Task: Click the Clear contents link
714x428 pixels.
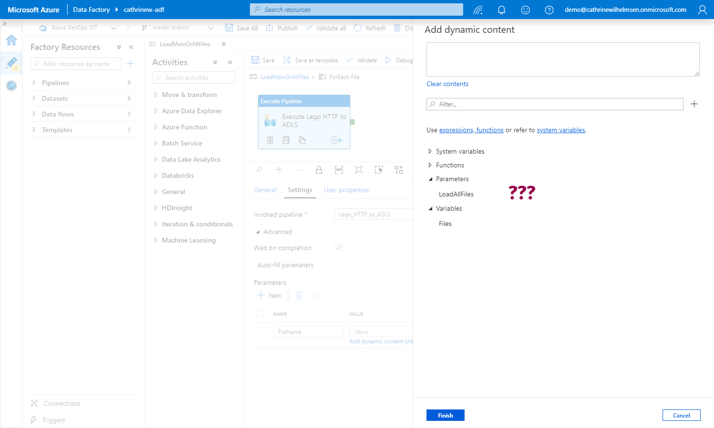Action: coord(447,84)
